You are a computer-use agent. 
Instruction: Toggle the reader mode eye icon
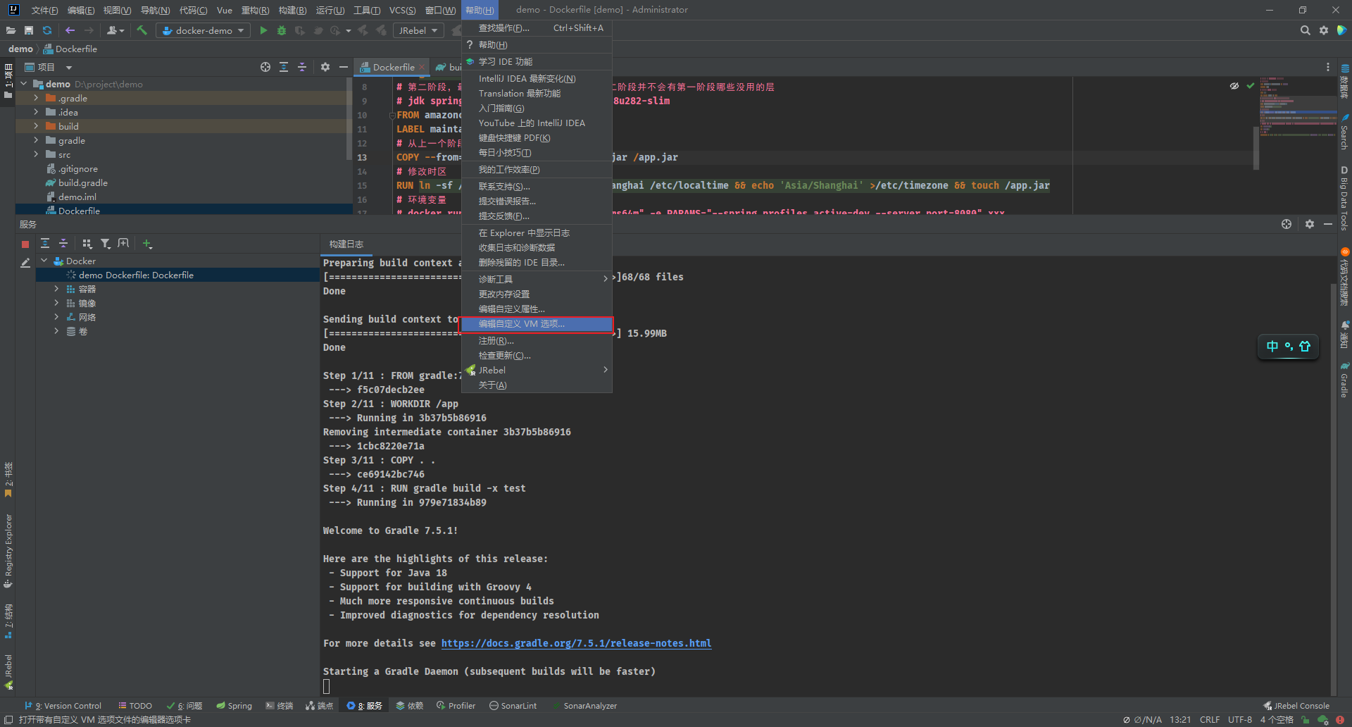coord(1234,86)
